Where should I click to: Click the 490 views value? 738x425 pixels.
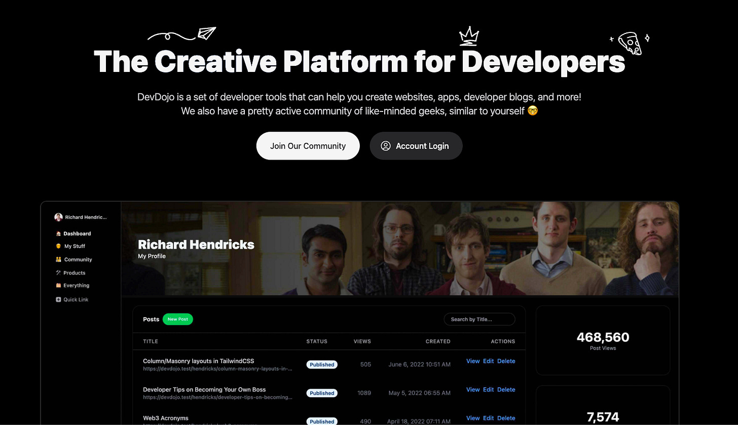365,421
